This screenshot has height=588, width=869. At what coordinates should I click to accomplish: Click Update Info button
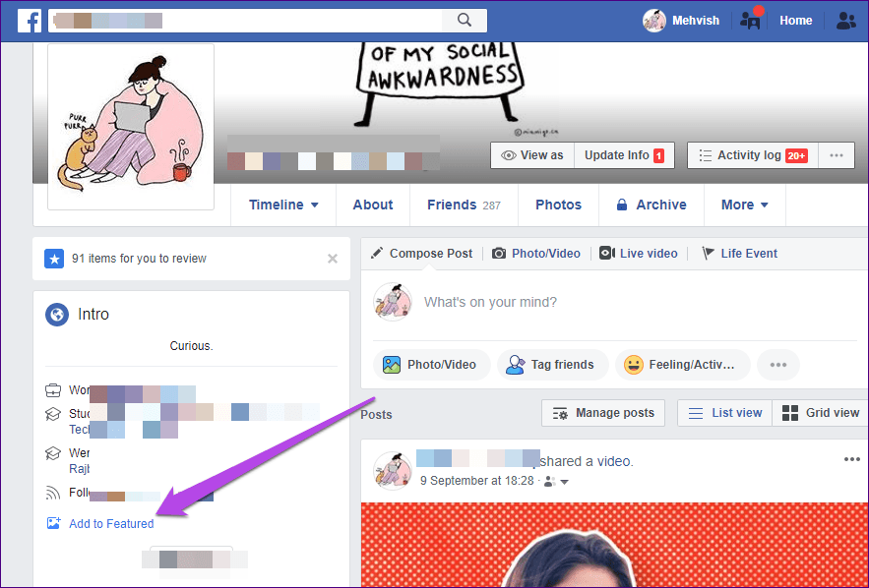point(624,155)
